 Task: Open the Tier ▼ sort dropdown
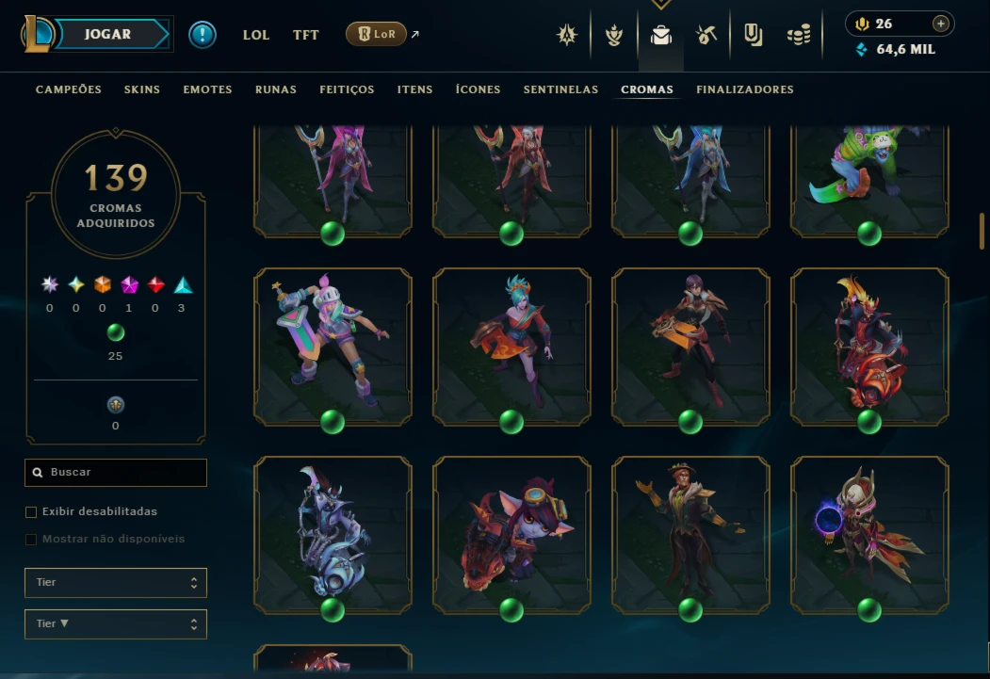click(x=116, y=624)
